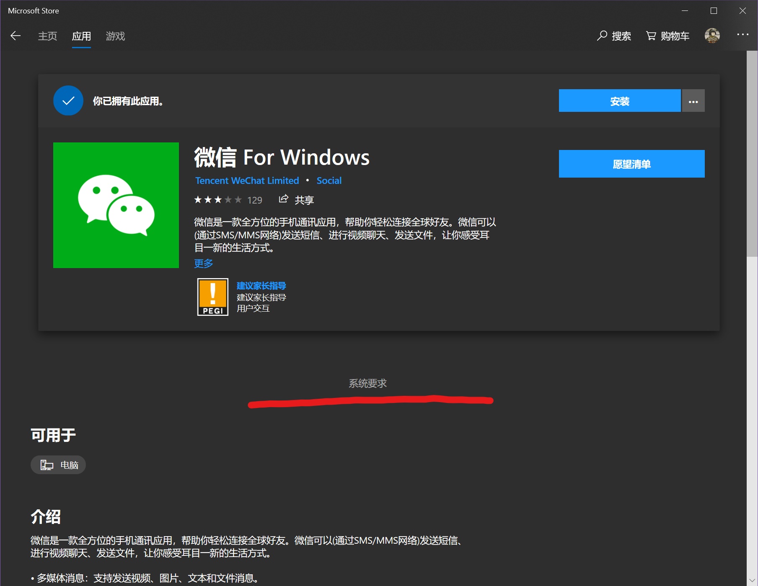Click the scrollbar down arrow
The height and width of the screenshot is (586, 758).
pos(752,580)
